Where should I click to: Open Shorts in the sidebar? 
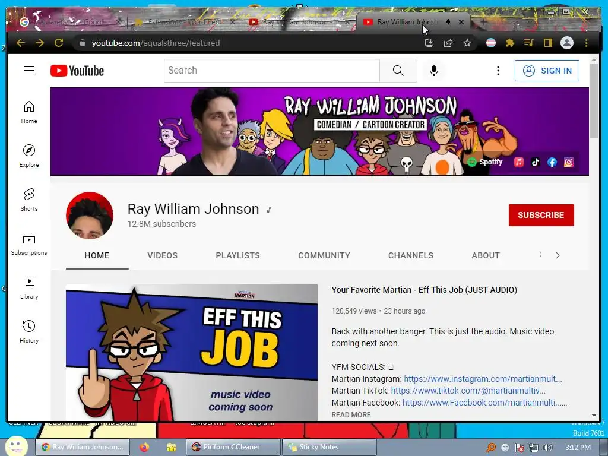click(x=29, y=199)
